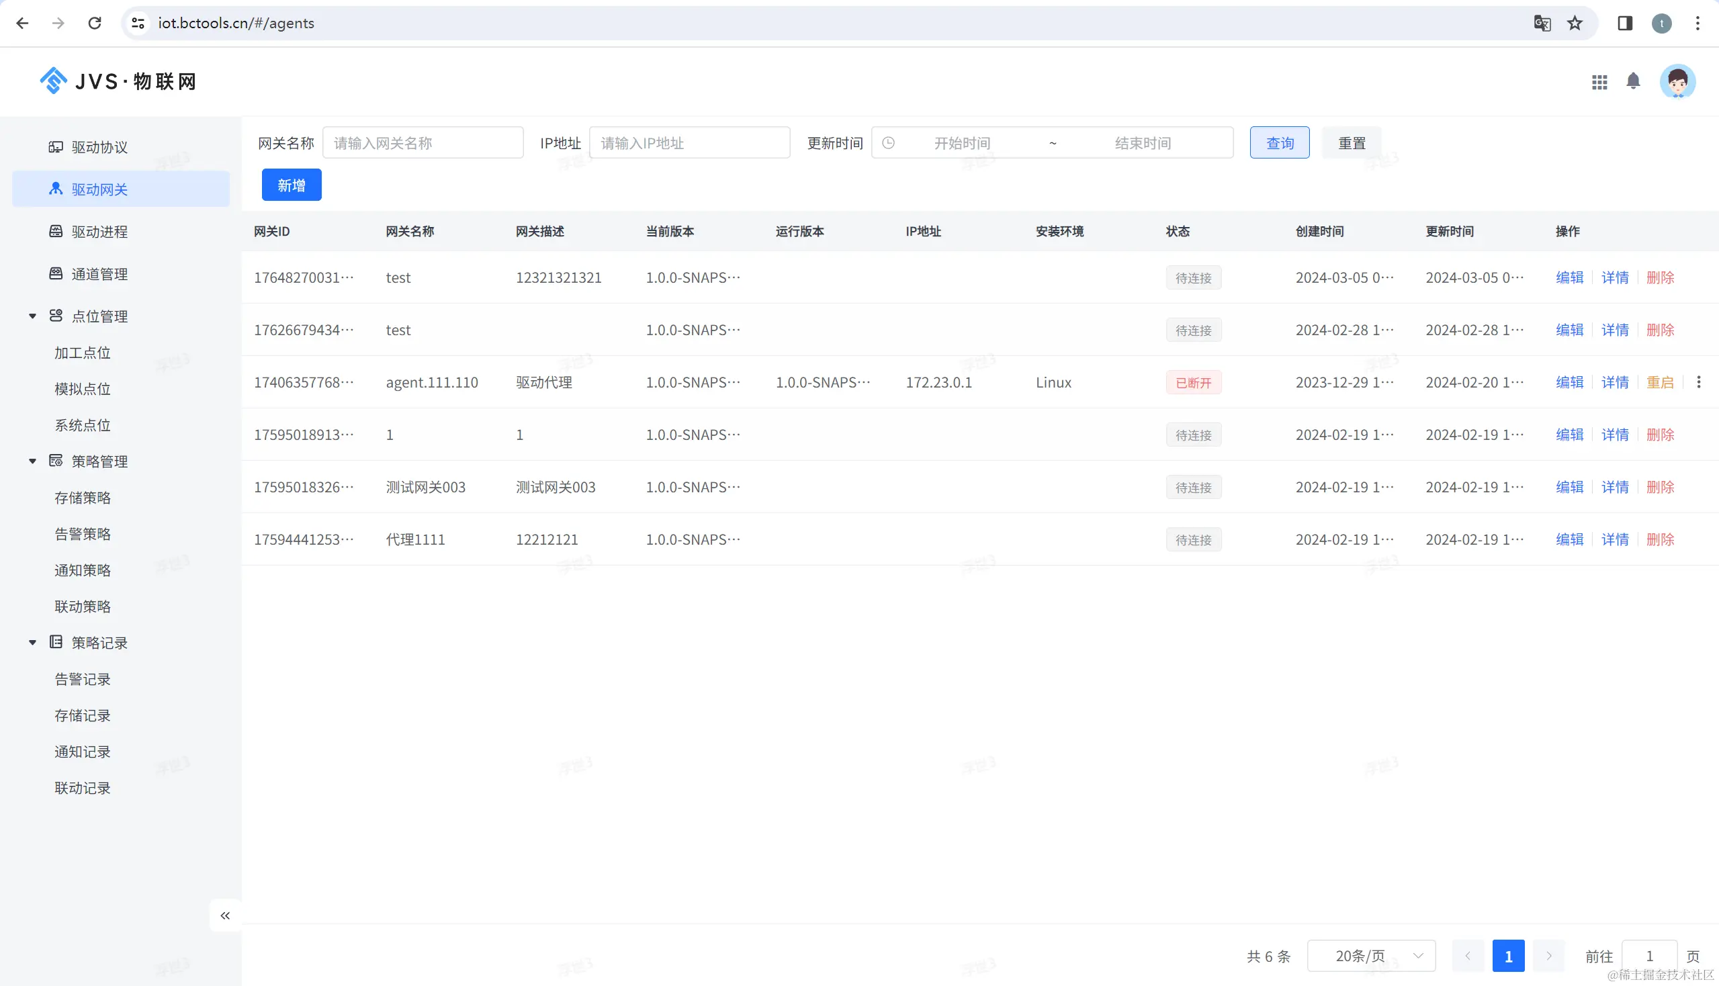Image resolution: width=1719 pixels, height=986 pixels.
Task: Collapse the 策略管理 tree section
Action: (32, 461)
